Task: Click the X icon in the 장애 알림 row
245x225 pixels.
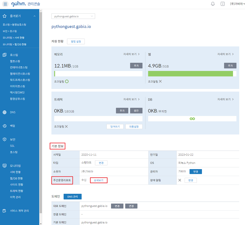Action: 180,180
